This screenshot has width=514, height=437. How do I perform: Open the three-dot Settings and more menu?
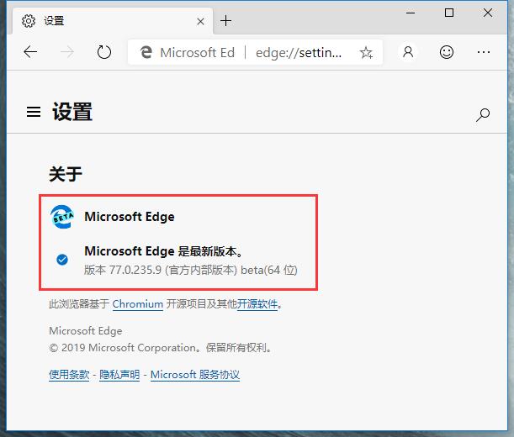pyautogui.click(x=484, y=52)
